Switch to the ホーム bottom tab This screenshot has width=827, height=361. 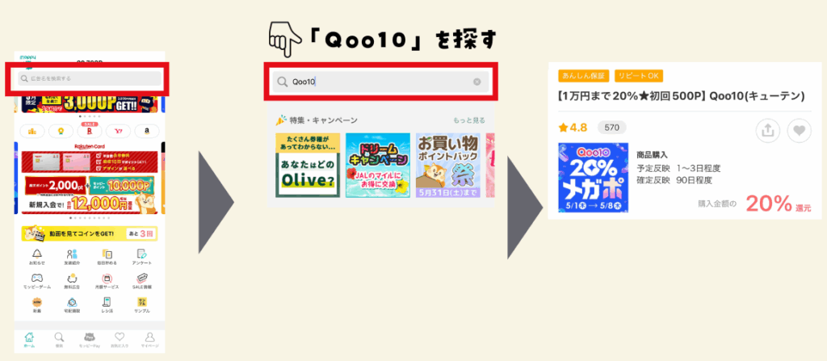point(30,339)
